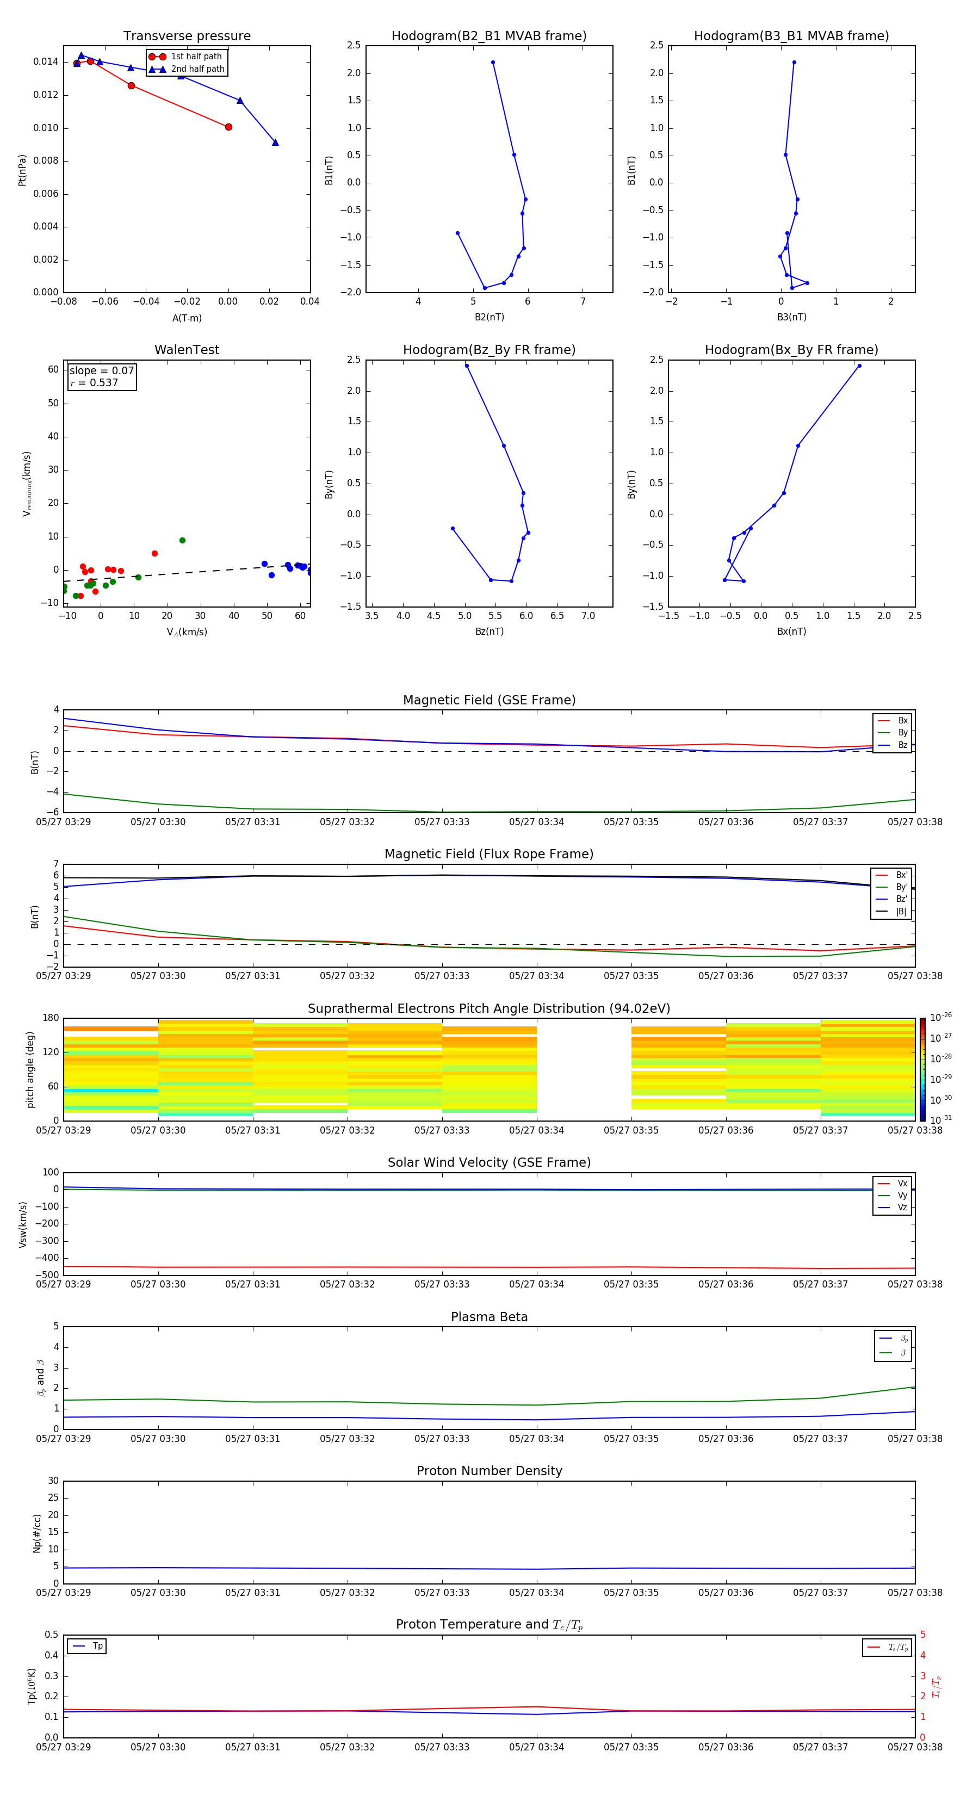
Task: Click the 'B2(nT)' x-axis label
Action: [489, 317]
